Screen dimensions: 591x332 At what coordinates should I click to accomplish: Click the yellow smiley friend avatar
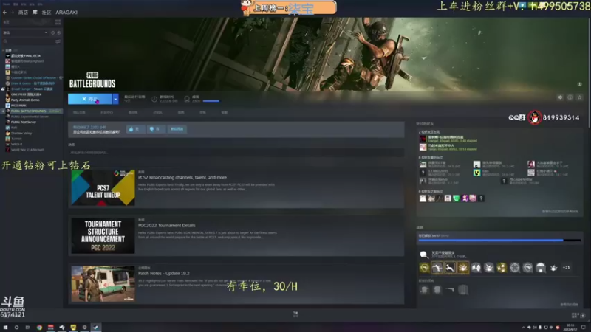coord(476,173)
